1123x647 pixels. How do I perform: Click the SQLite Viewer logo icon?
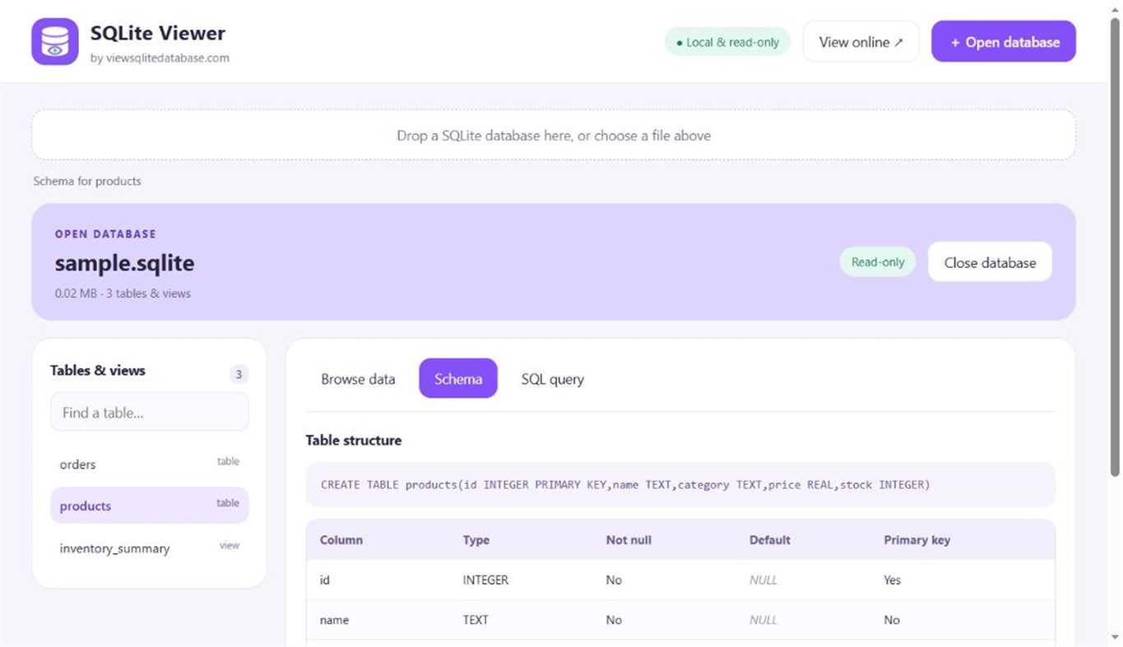[x=55, y=41]
